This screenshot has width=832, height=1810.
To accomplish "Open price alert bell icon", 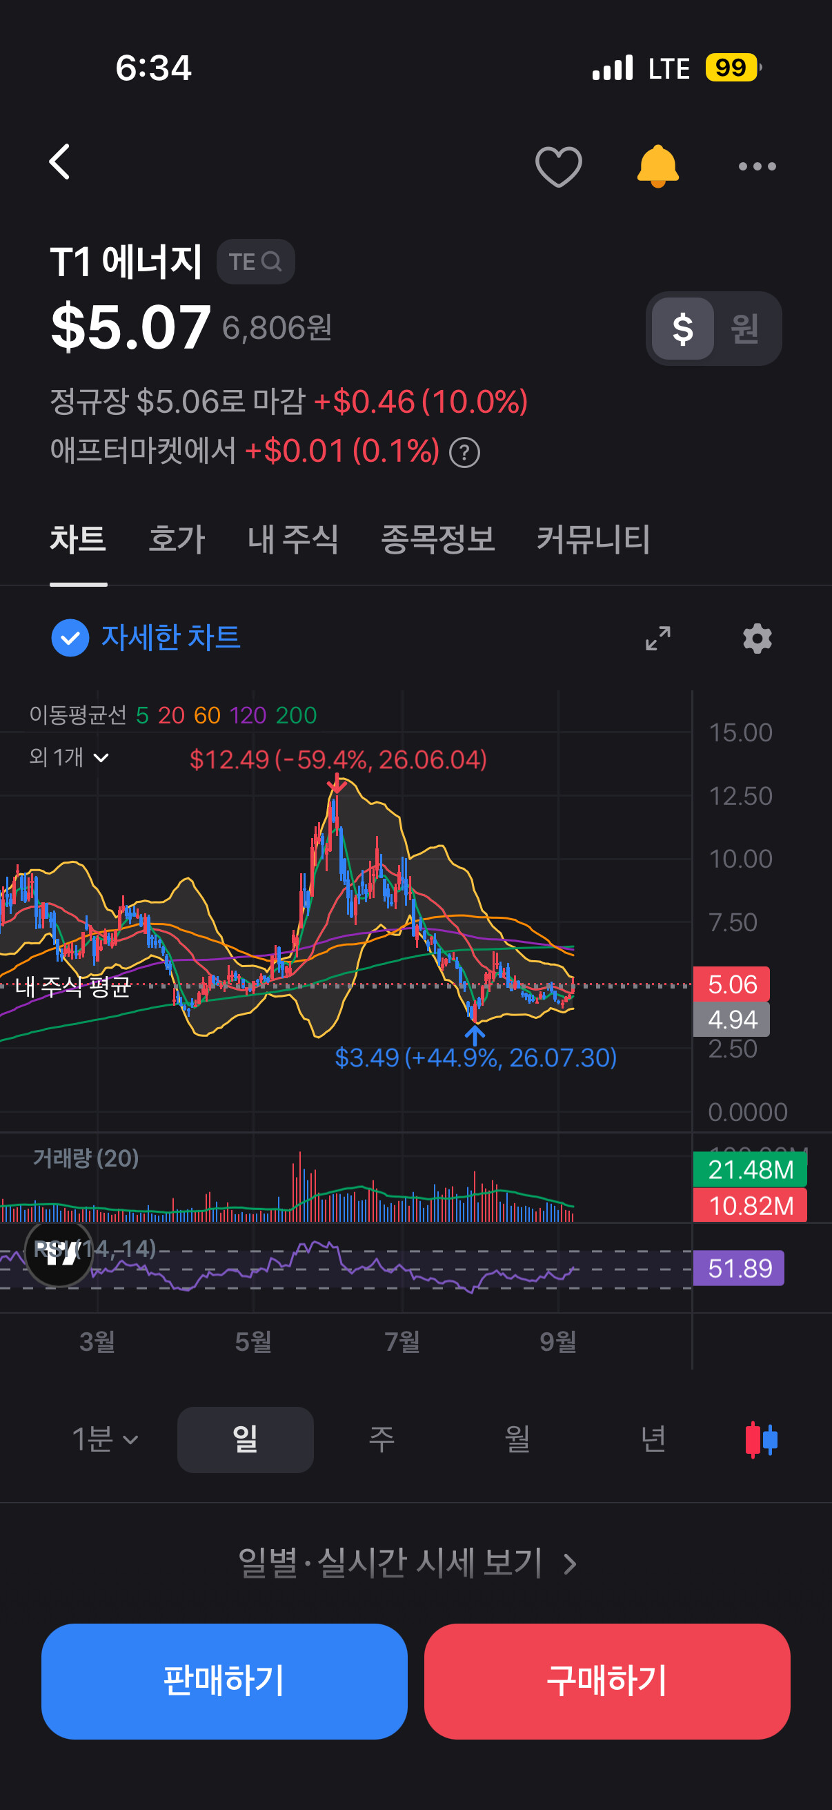I will coord(657,166).
